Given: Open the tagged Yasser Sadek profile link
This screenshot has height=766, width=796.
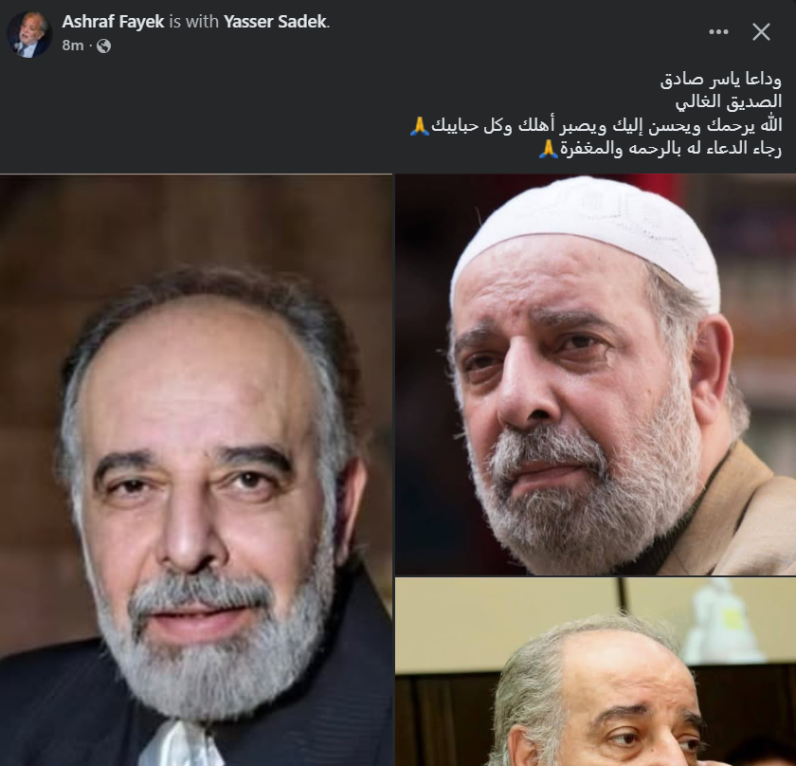Looking at the screenshot, I should point(275,22).
